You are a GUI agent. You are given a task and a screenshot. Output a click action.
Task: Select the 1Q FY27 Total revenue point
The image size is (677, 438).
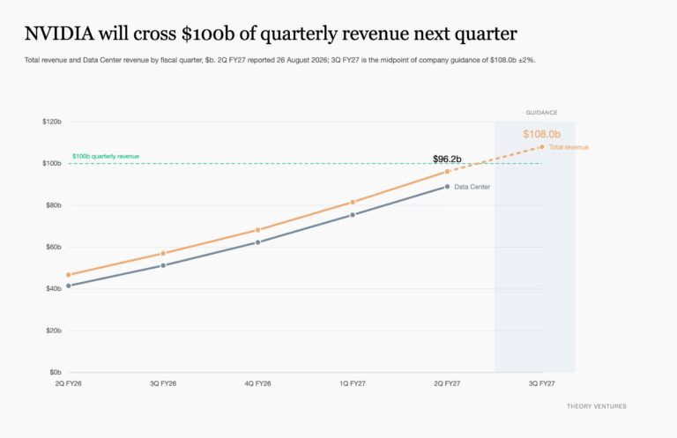(353, 202)
